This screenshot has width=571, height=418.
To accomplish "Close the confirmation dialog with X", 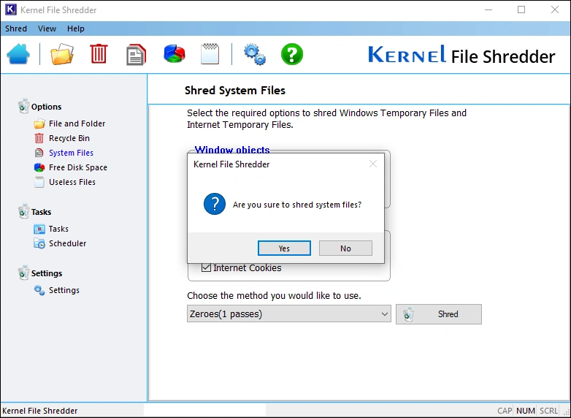I will click(x=373, y=164).
